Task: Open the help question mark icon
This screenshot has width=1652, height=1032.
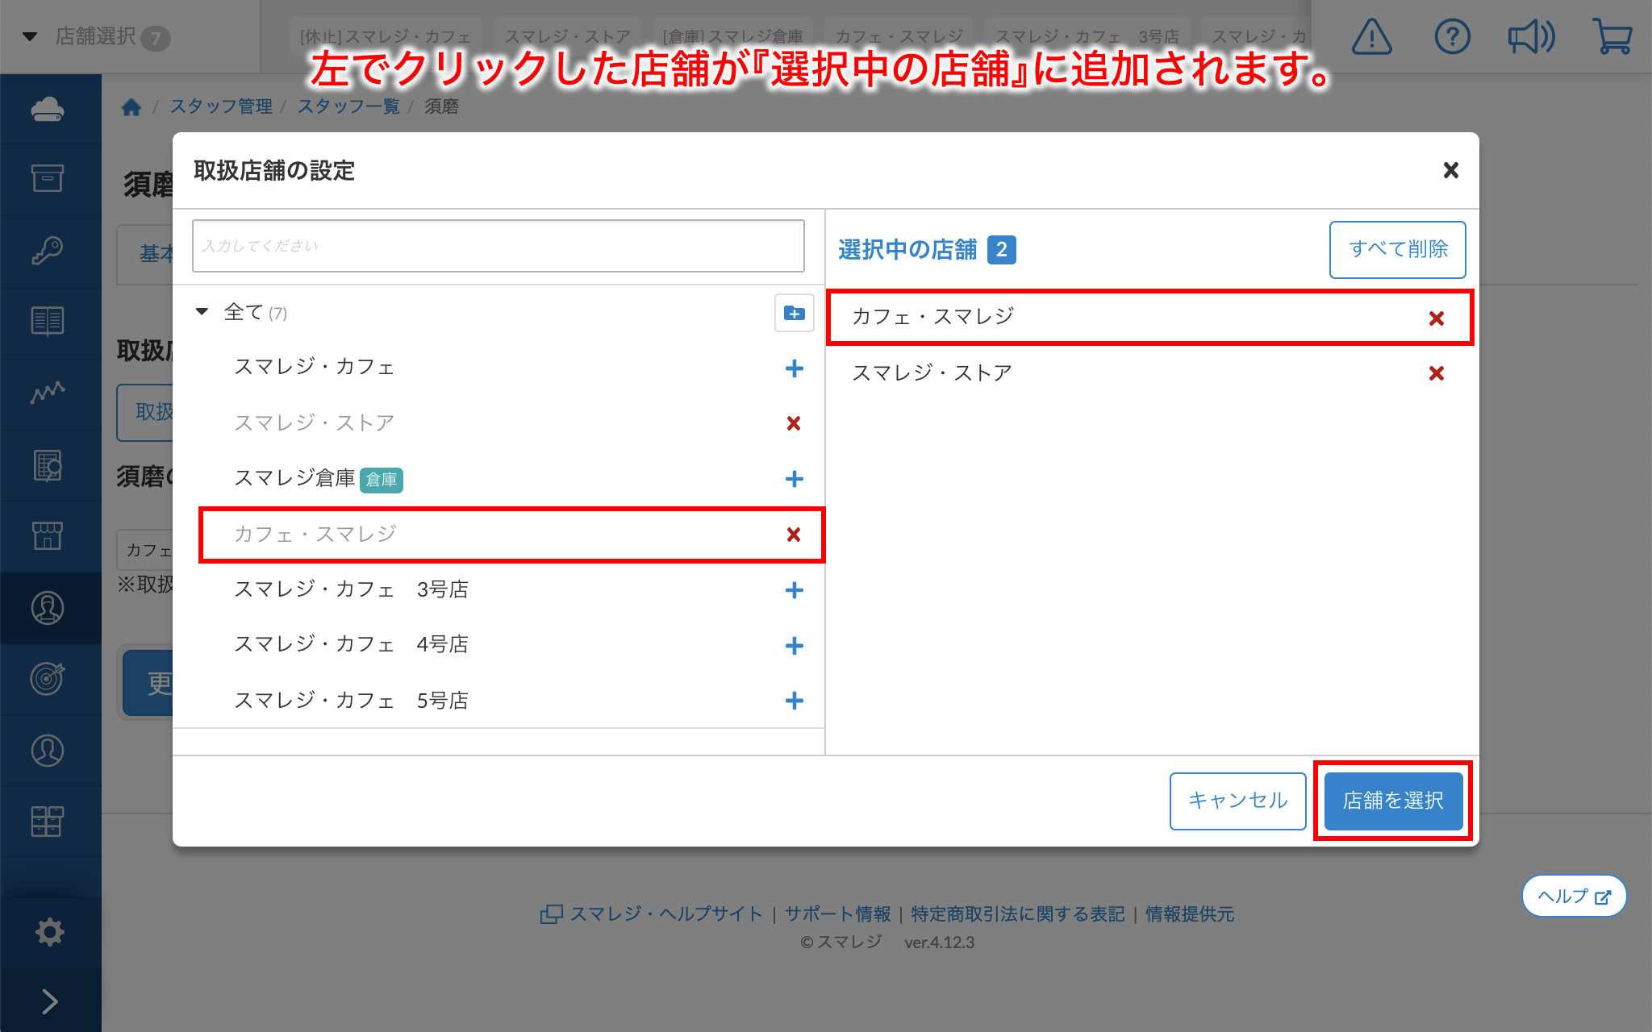Action: click(x=1452, y=37)
